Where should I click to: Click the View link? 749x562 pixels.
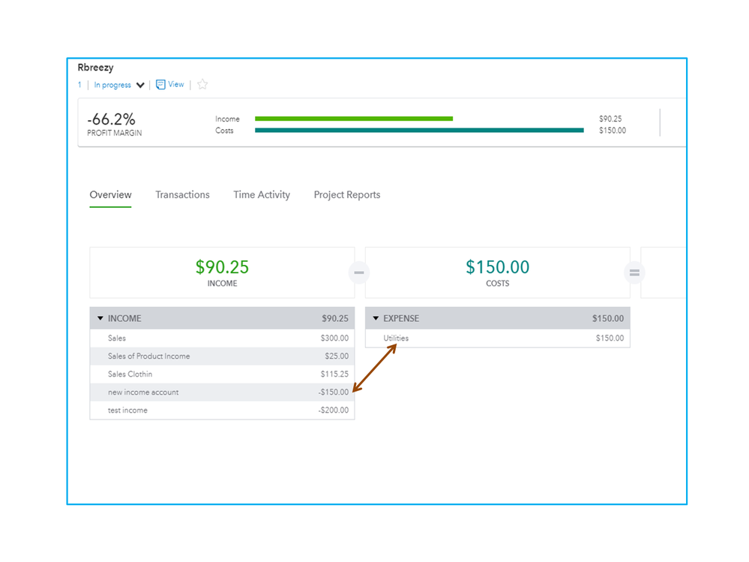point(175,84)
